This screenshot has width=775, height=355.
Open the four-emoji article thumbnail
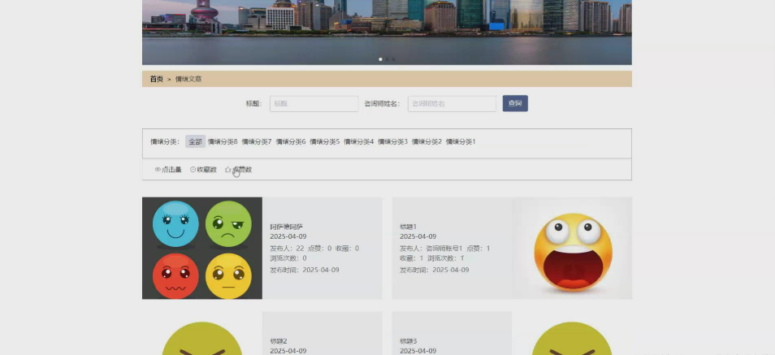coord(202,249)
